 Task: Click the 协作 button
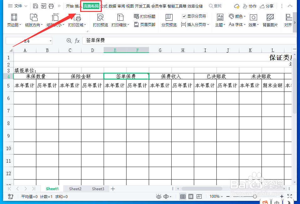point(250,6)
